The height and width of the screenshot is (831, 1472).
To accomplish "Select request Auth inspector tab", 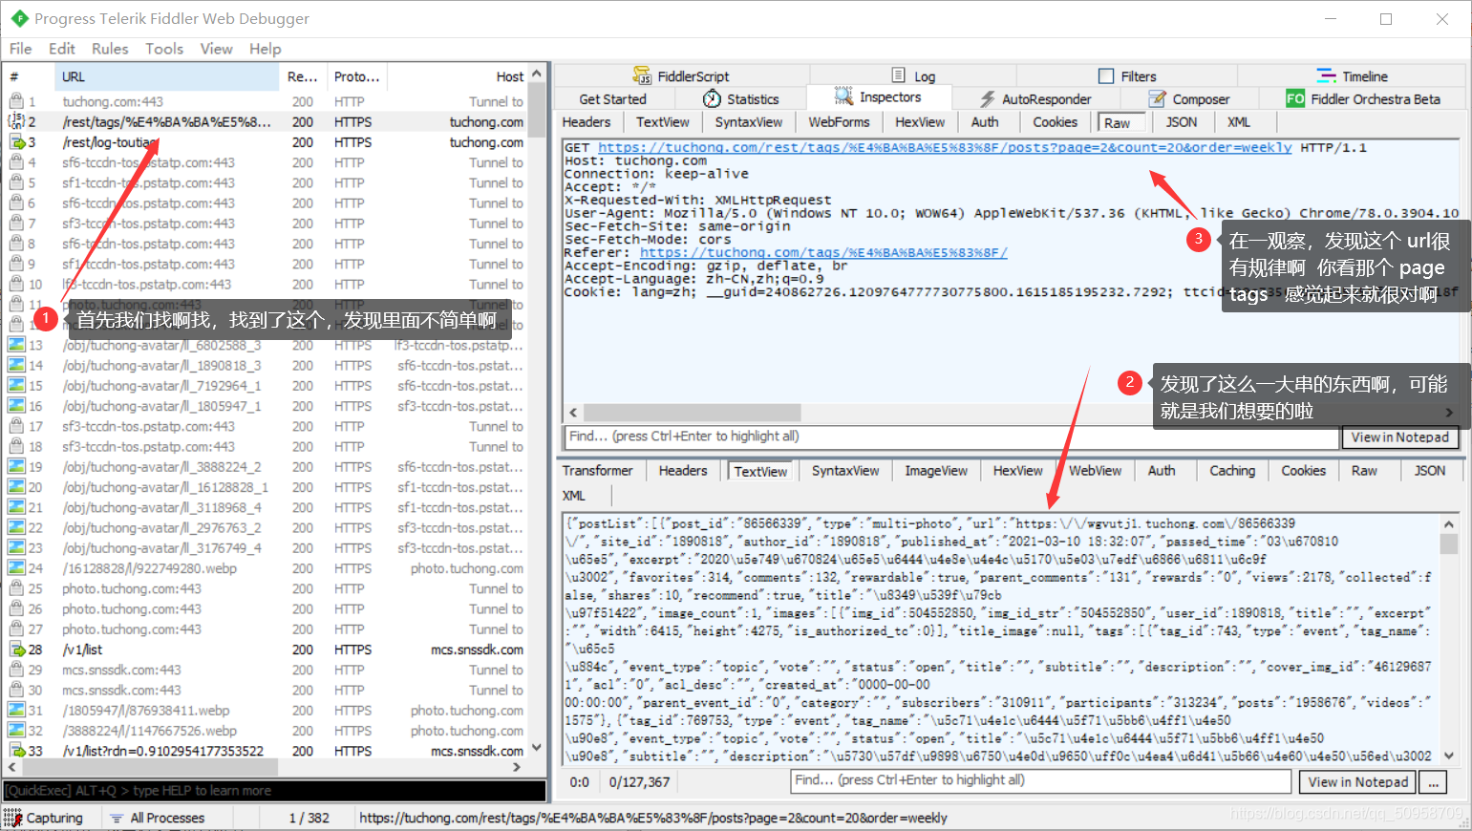I will click(985, 122).
